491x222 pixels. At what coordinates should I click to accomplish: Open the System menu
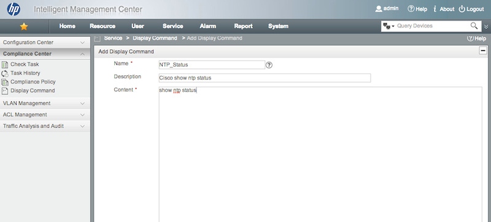[279, 26]
